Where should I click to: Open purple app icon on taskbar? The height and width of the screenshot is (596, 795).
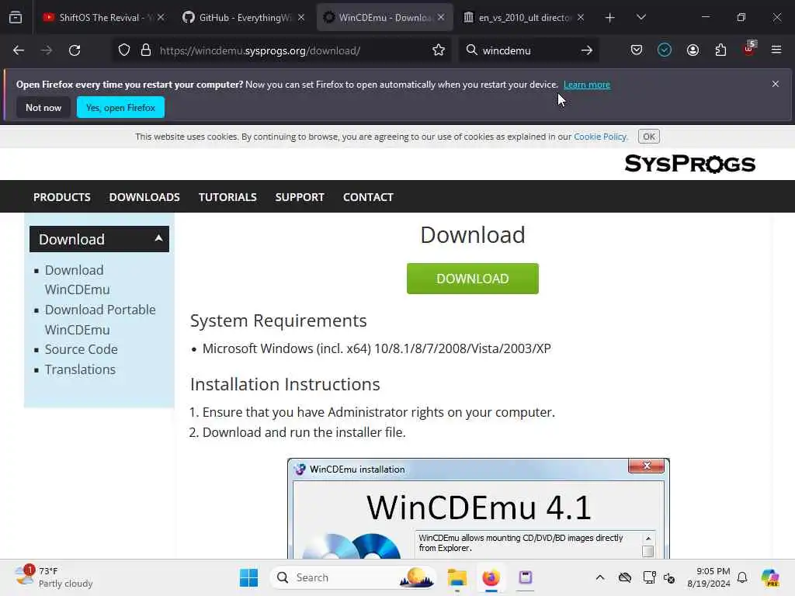point(526,577)
